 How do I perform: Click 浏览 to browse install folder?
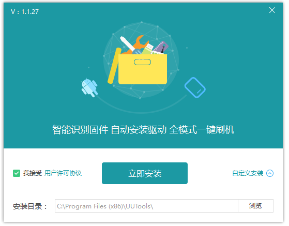tap(255, 206)
